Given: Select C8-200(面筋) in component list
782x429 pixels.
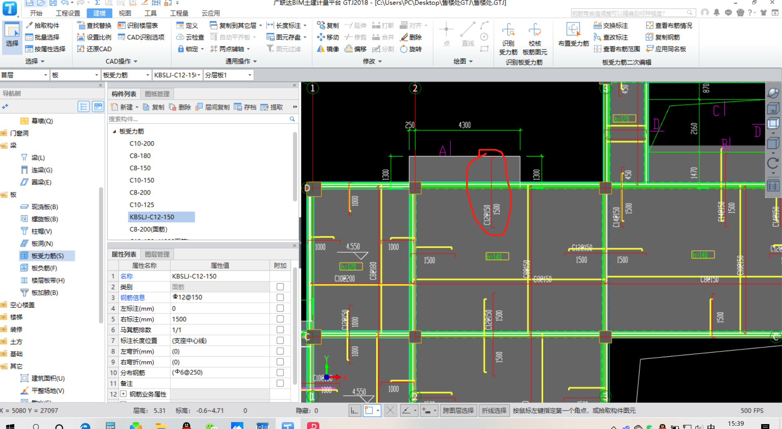Looking at the screenshot, I should 148,230.
